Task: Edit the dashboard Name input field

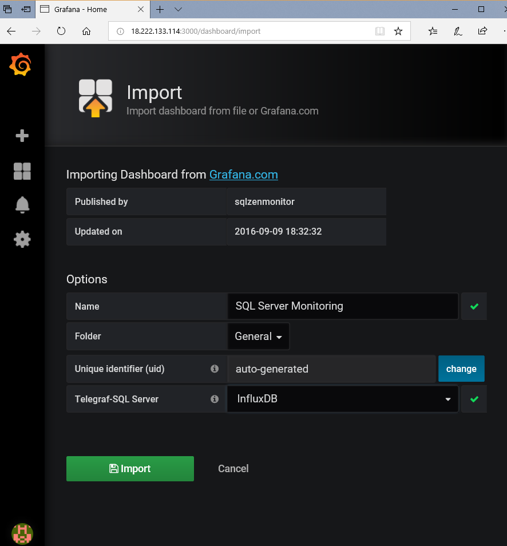Action: click(x=343, y=306)
